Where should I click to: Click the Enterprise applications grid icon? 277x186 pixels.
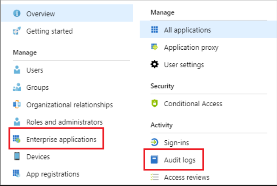tap(17, 139)
